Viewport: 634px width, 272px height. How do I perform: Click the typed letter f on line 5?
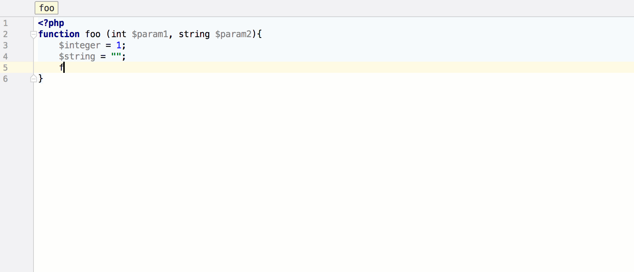point(61,67)
